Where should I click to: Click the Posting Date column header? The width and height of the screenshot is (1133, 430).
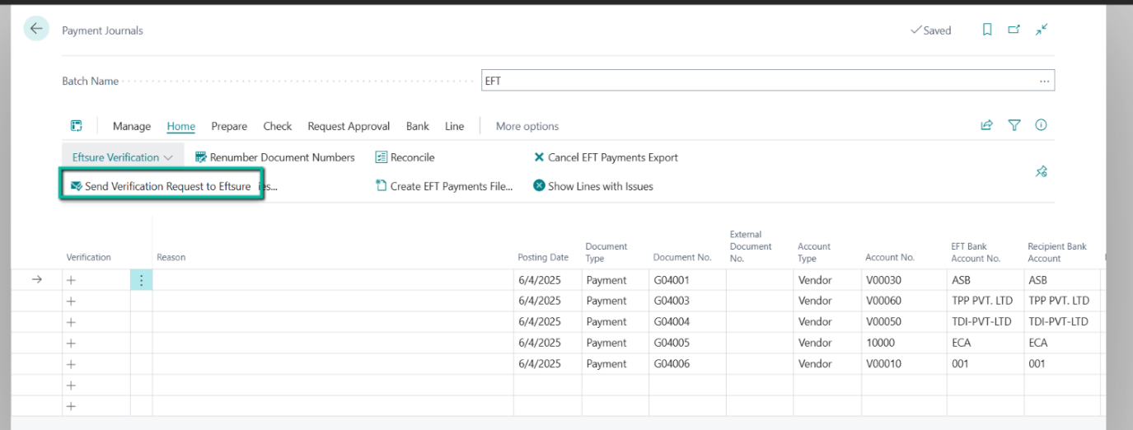(x=543, y=257)
